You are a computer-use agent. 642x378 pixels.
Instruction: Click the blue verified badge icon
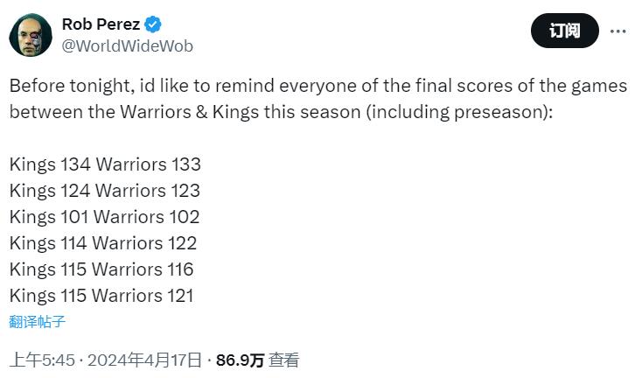click(153, 24)
